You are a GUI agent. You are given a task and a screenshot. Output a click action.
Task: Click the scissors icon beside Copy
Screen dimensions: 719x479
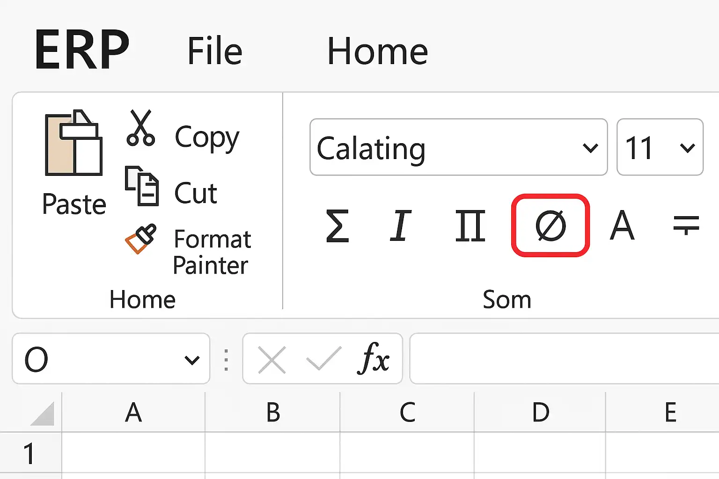tap(140, 128)
